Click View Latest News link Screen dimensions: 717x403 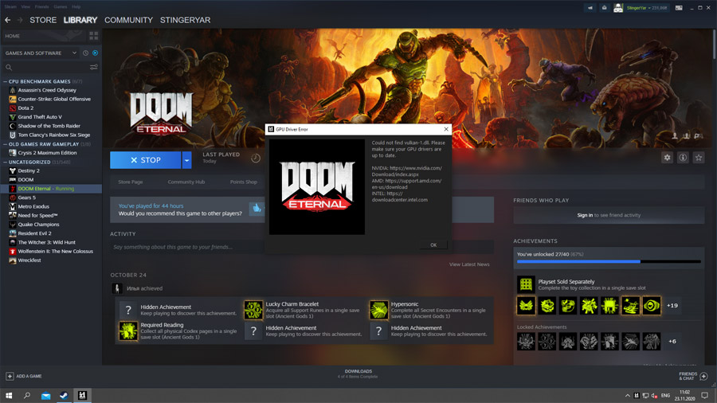click(469, 264)
